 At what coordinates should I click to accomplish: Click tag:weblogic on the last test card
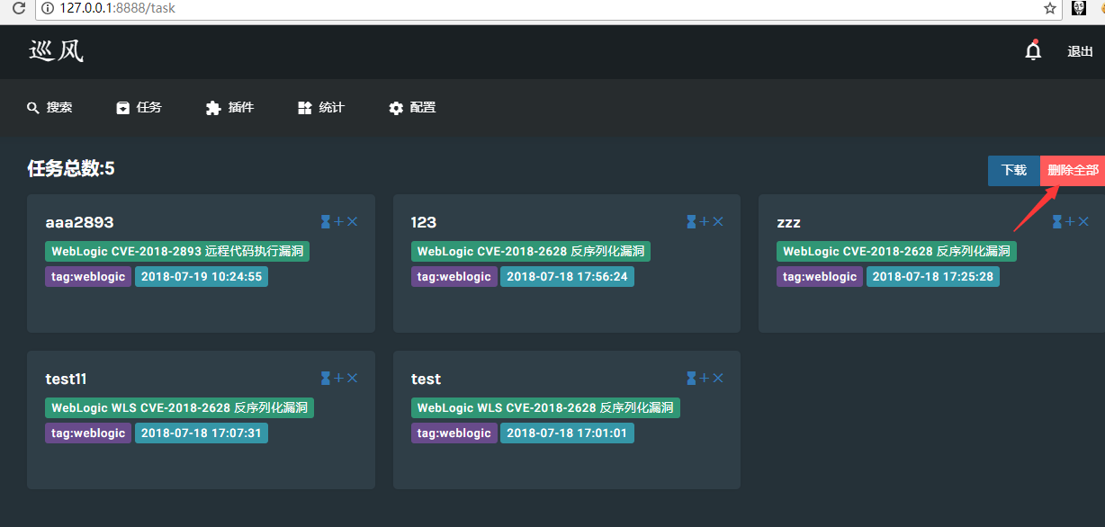454,433
